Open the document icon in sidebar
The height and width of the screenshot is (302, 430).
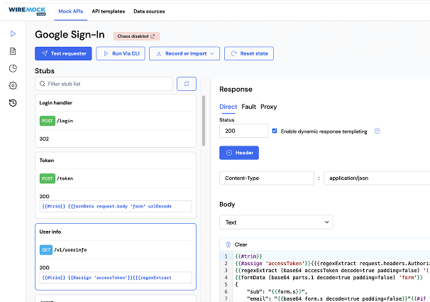[13, 51]
